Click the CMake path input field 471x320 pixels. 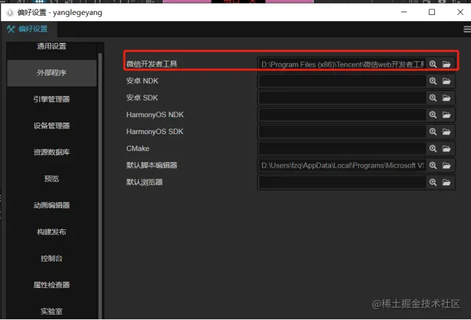pyautogui.click(x=342, y=148)
